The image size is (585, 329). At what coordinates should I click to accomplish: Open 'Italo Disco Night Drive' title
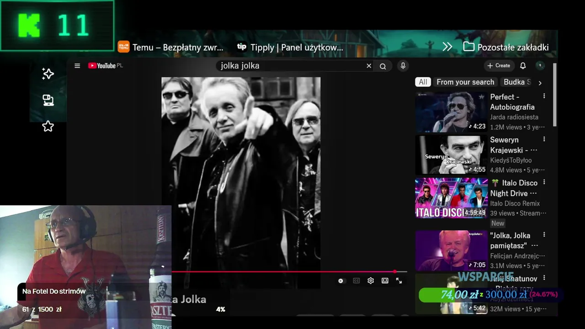[x=514, y=188]
